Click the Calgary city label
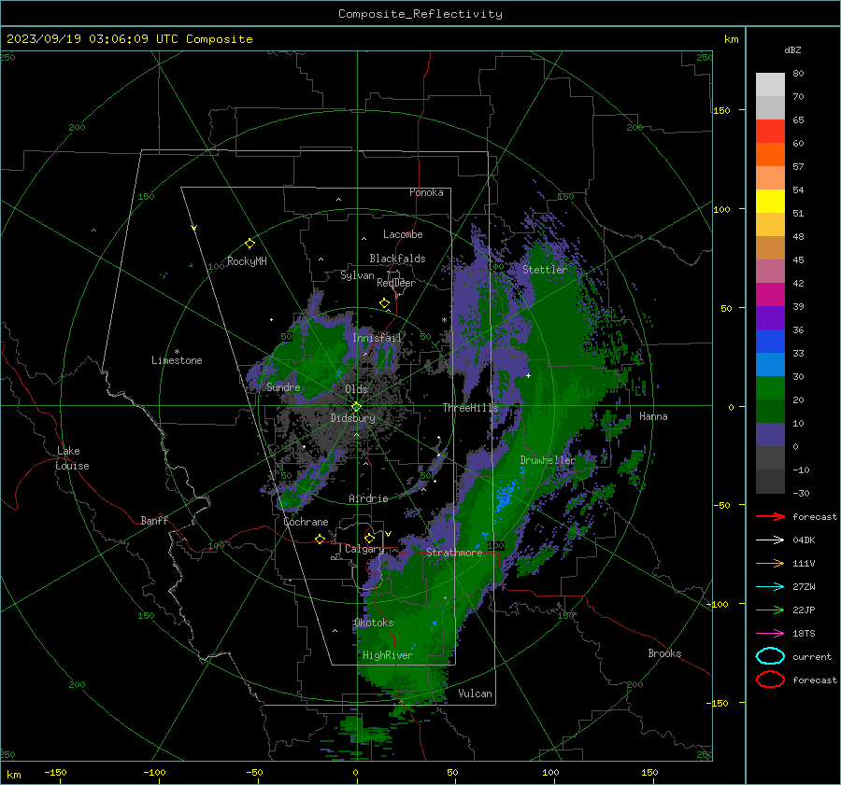841x785 pixels. click(x=364, y=549)
